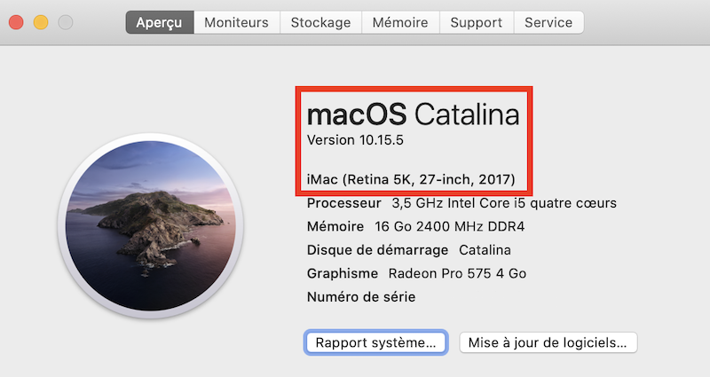Open Mise à jour de logiciels…
The width and height of the screenshot is (710, 377).
[x=548, y=342]
